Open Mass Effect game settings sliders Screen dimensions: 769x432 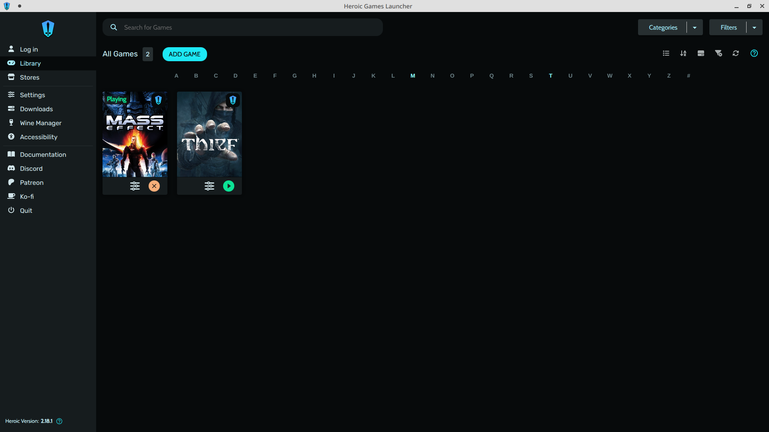click(135, 186)
